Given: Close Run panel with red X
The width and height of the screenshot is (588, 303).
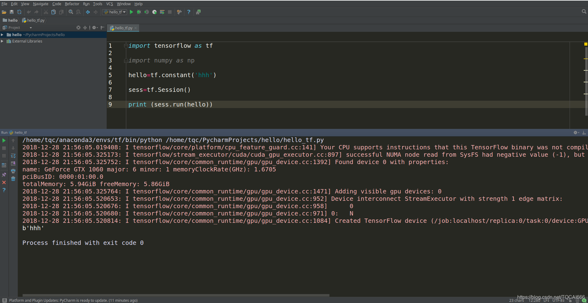Looking at the screenshot, I should [x=4, y=182].
